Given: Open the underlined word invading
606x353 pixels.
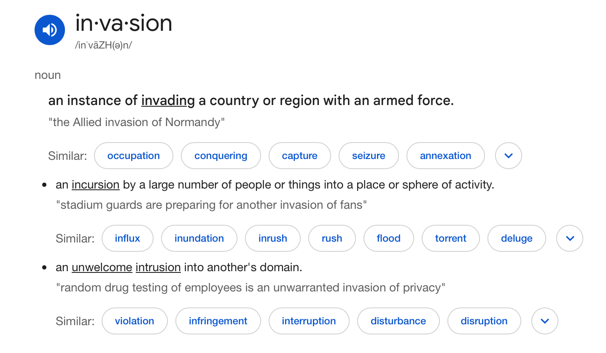Looking at the screenshot, I should tap(168, 101).
